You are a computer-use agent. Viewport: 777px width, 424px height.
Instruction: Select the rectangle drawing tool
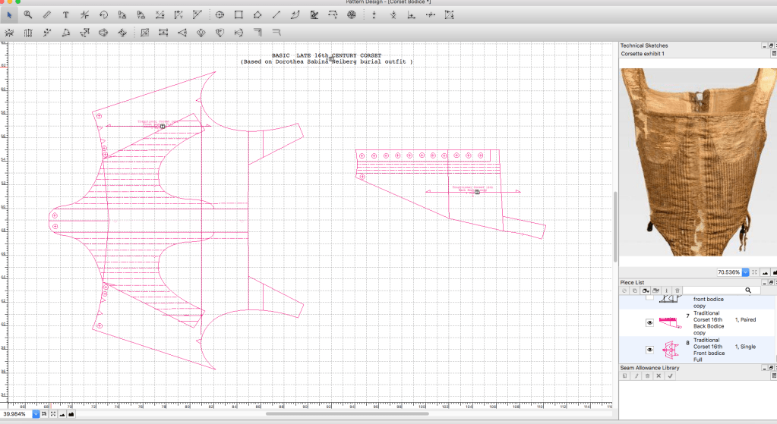[x=238, y=14]
